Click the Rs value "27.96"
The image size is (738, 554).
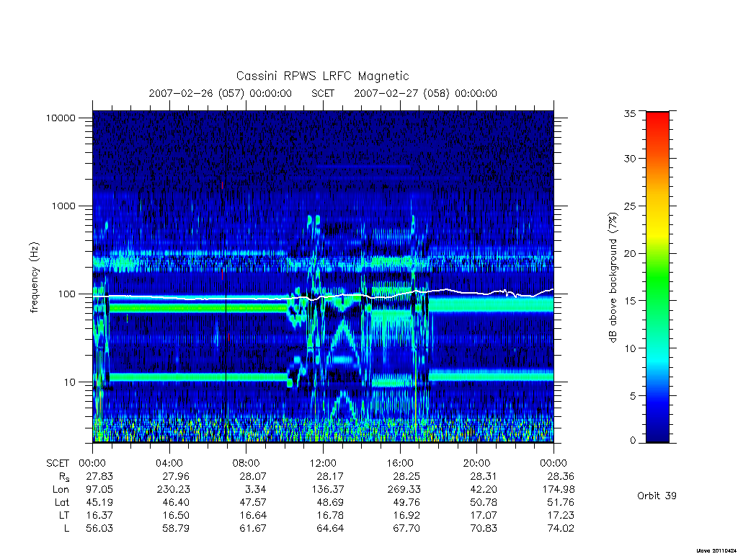point(176,476)
